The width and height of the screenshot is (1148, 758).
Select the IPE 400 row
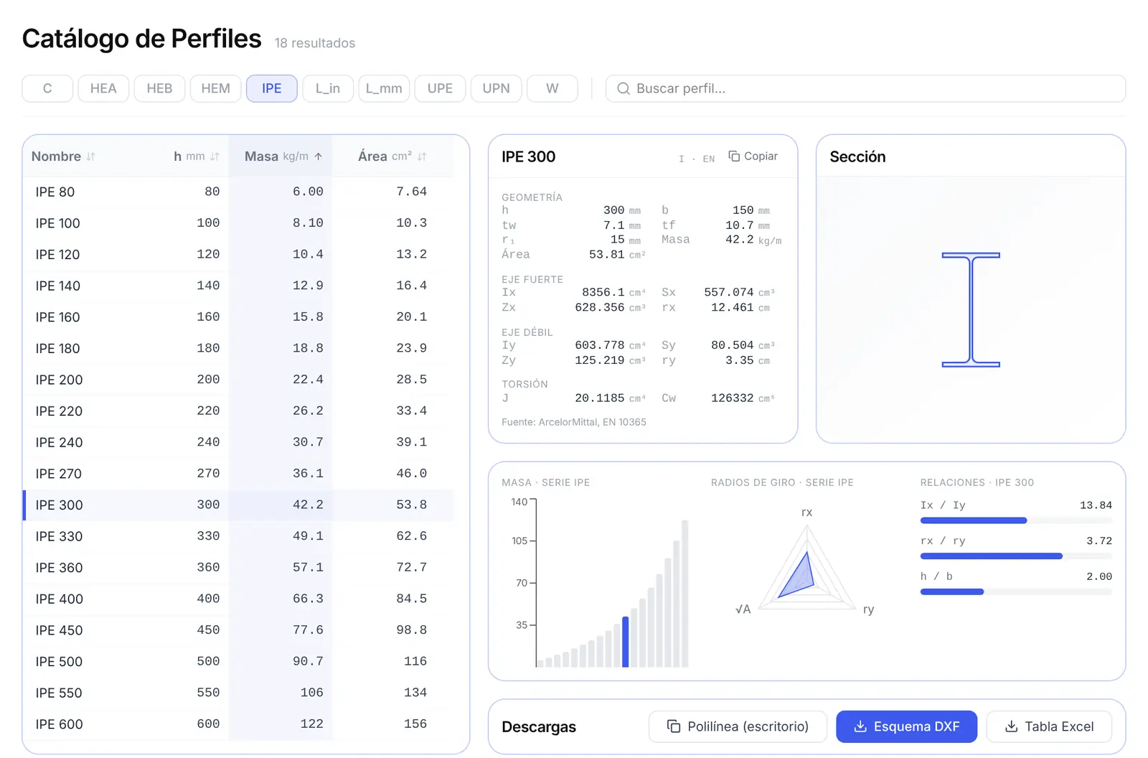(x=238, y=599)
